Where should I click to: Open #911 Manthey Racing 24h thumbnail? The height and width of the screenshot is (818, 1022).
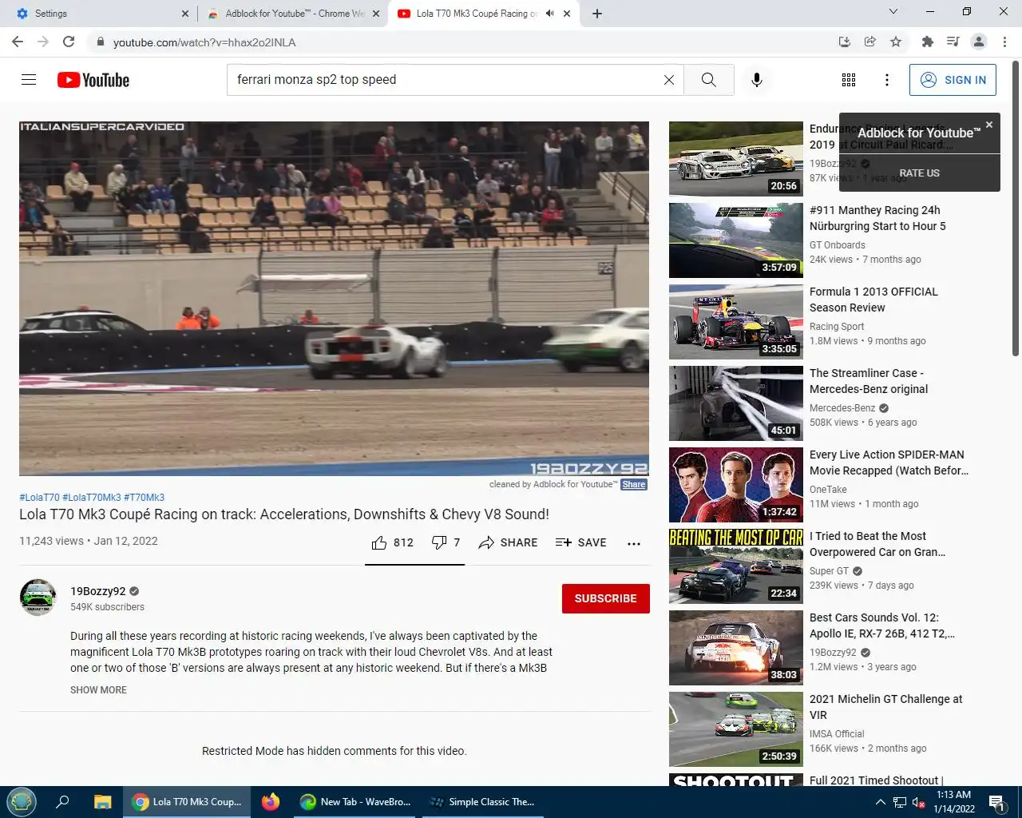click(736, 240)
